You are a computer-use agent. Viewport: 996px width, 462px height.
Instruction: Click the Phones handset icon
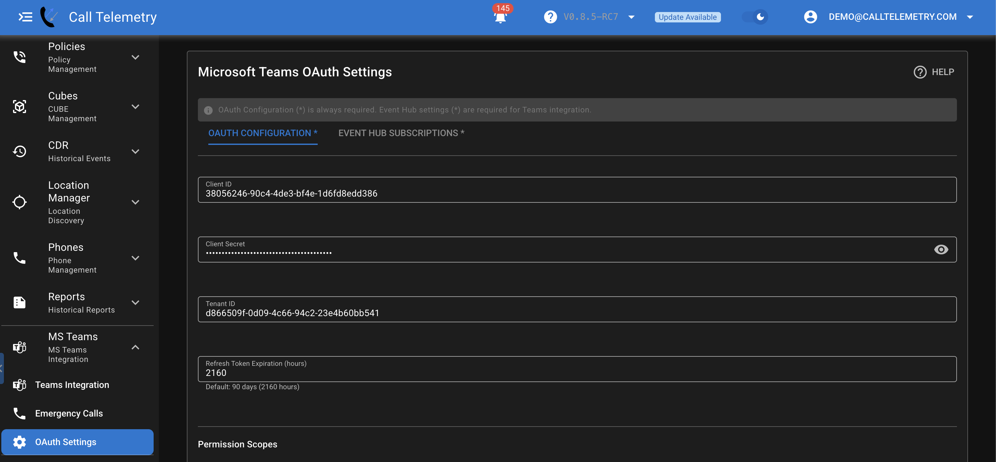19,258
